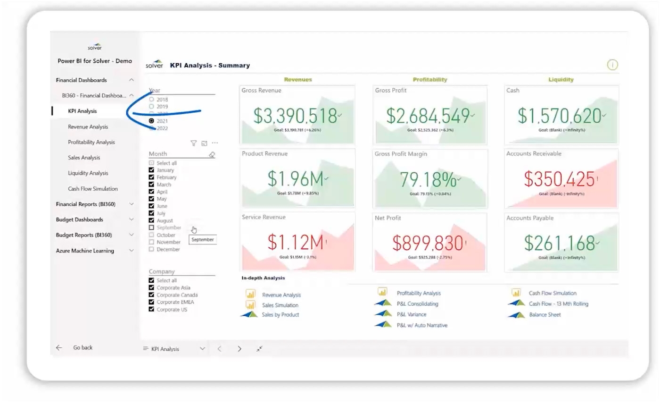Open sidebar Profitability Analysis page

[x=91, y=142]
